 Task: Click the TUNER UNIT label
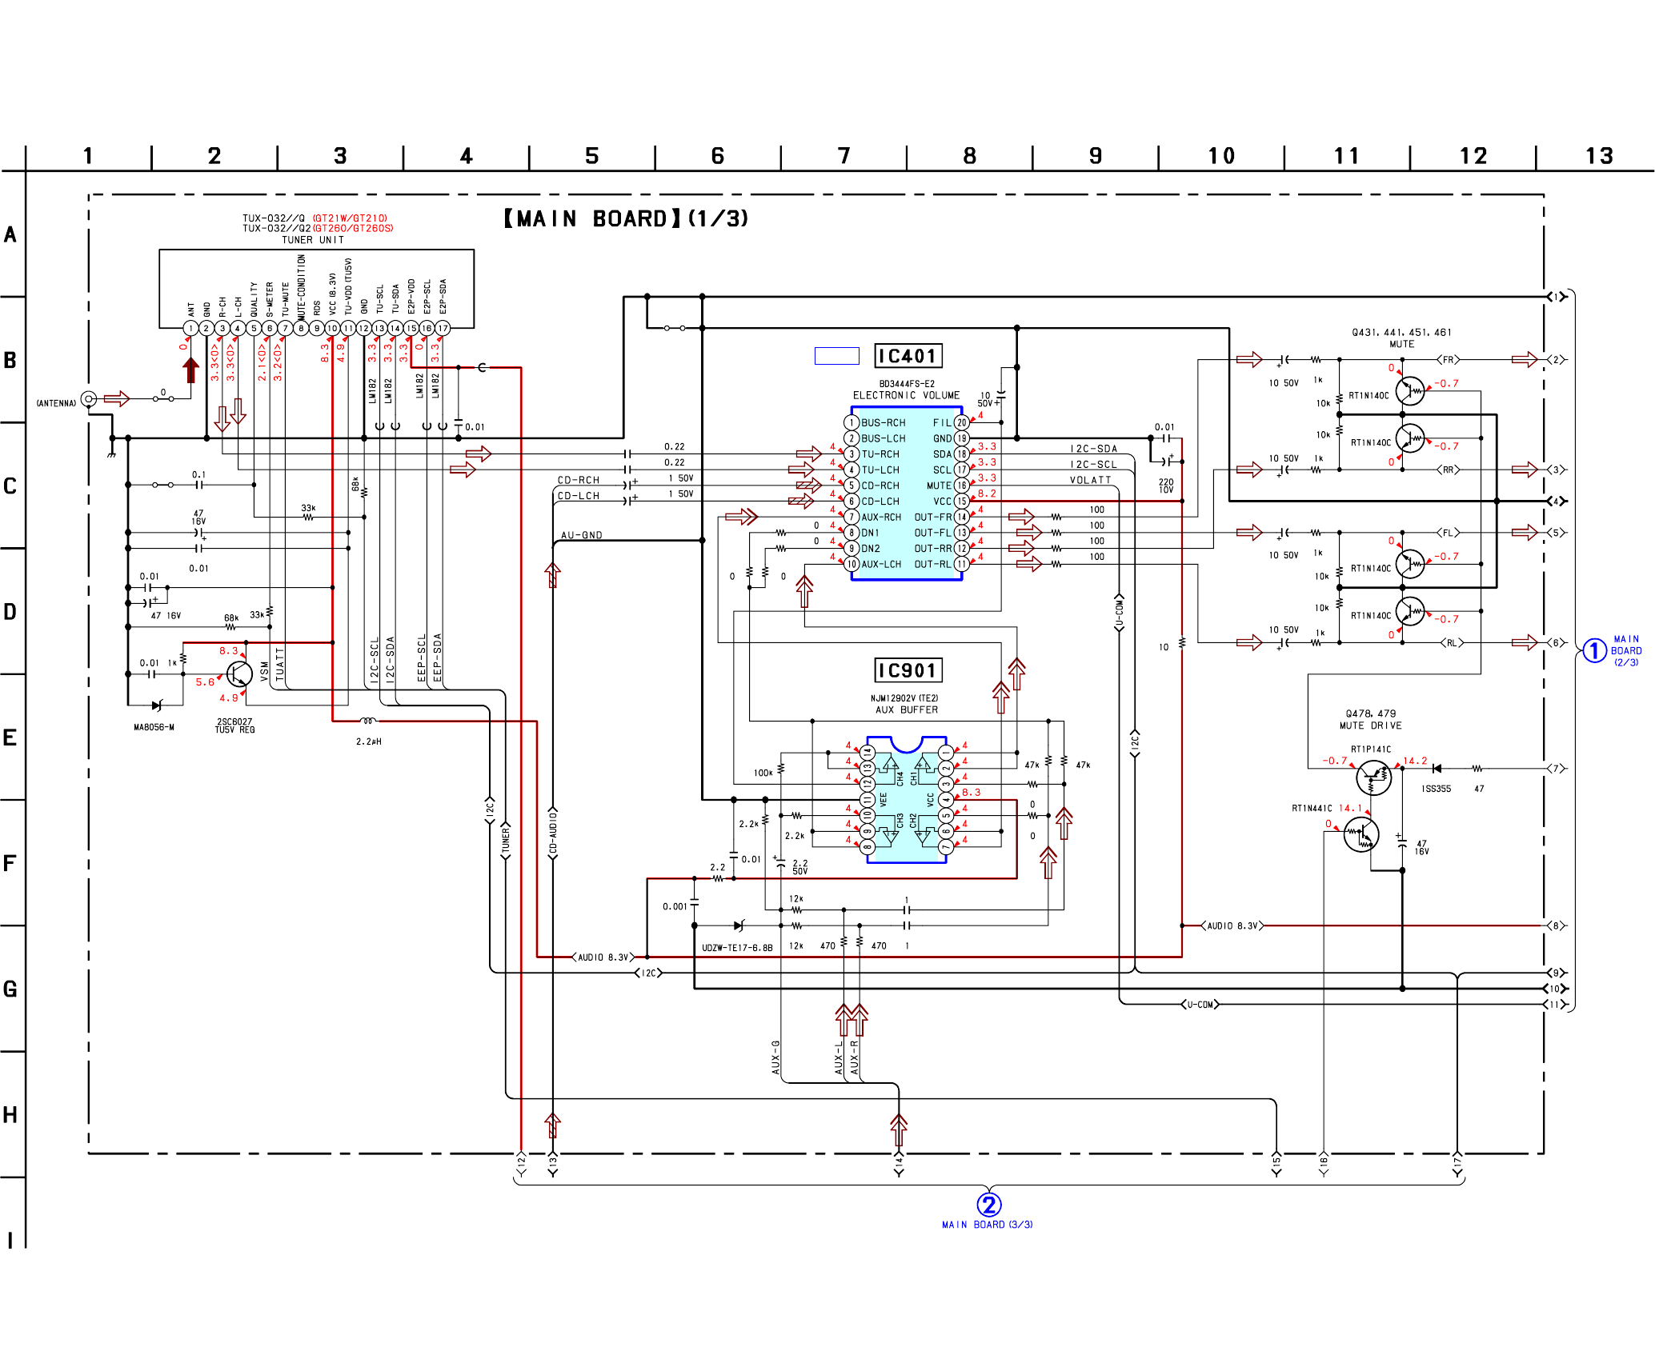(313, 240)
